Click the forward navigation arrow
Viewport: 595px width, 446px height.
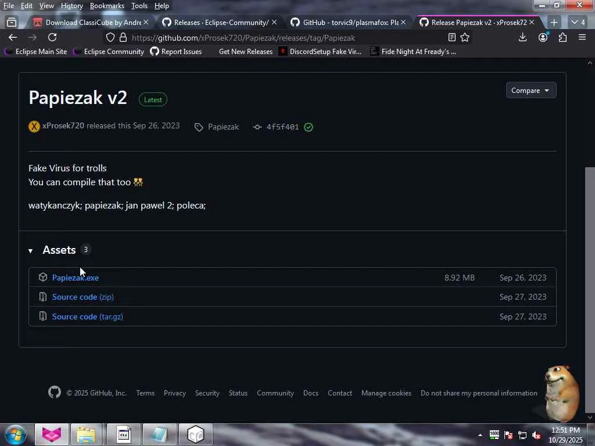[x=33, y=37]
